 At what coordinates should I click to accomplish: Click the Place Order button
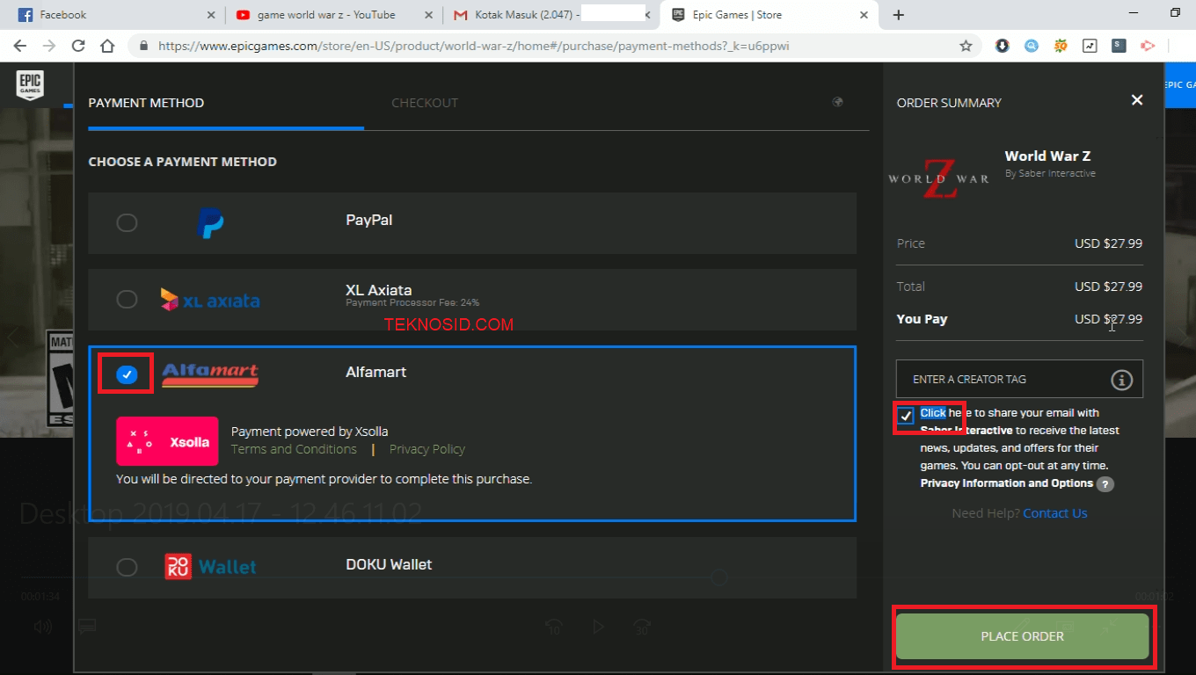pyautogui.click(x=1022, y=636)
